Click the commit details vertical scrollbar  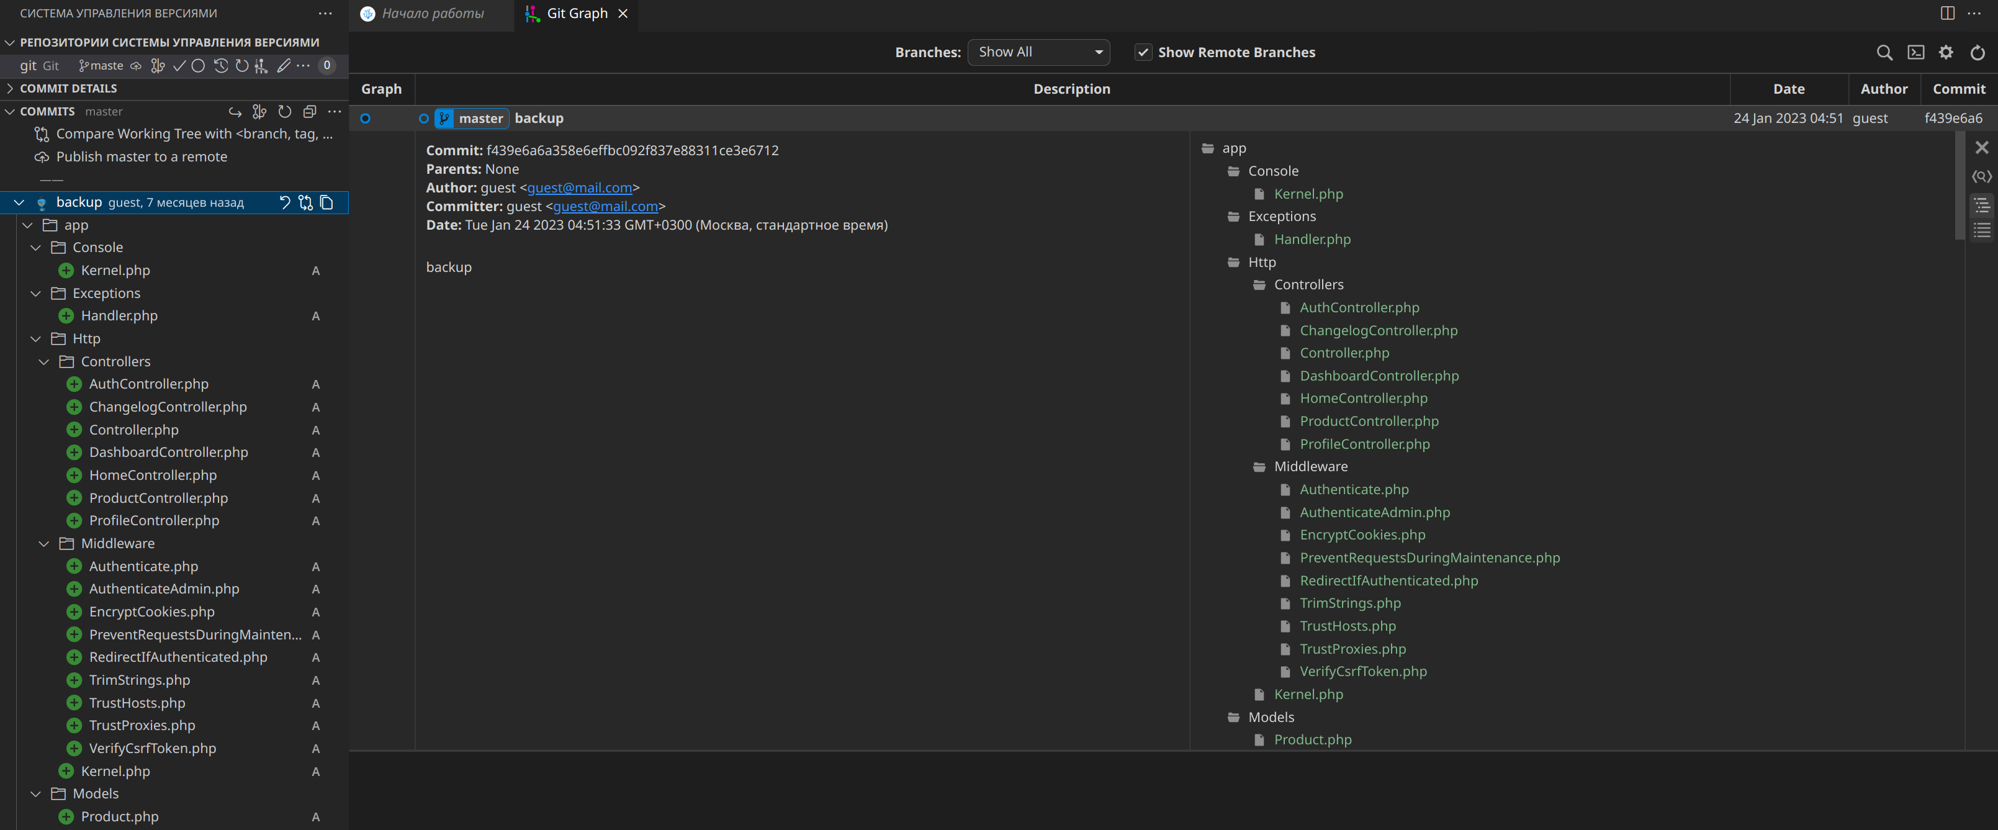1960,186
